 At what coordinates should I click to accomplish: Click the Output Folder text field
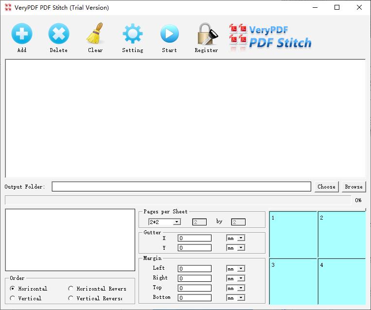pos(181,187)
